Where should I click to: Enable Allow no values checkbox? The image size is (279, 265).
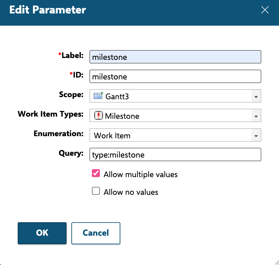pyautogui.click(x=96, y=191)
